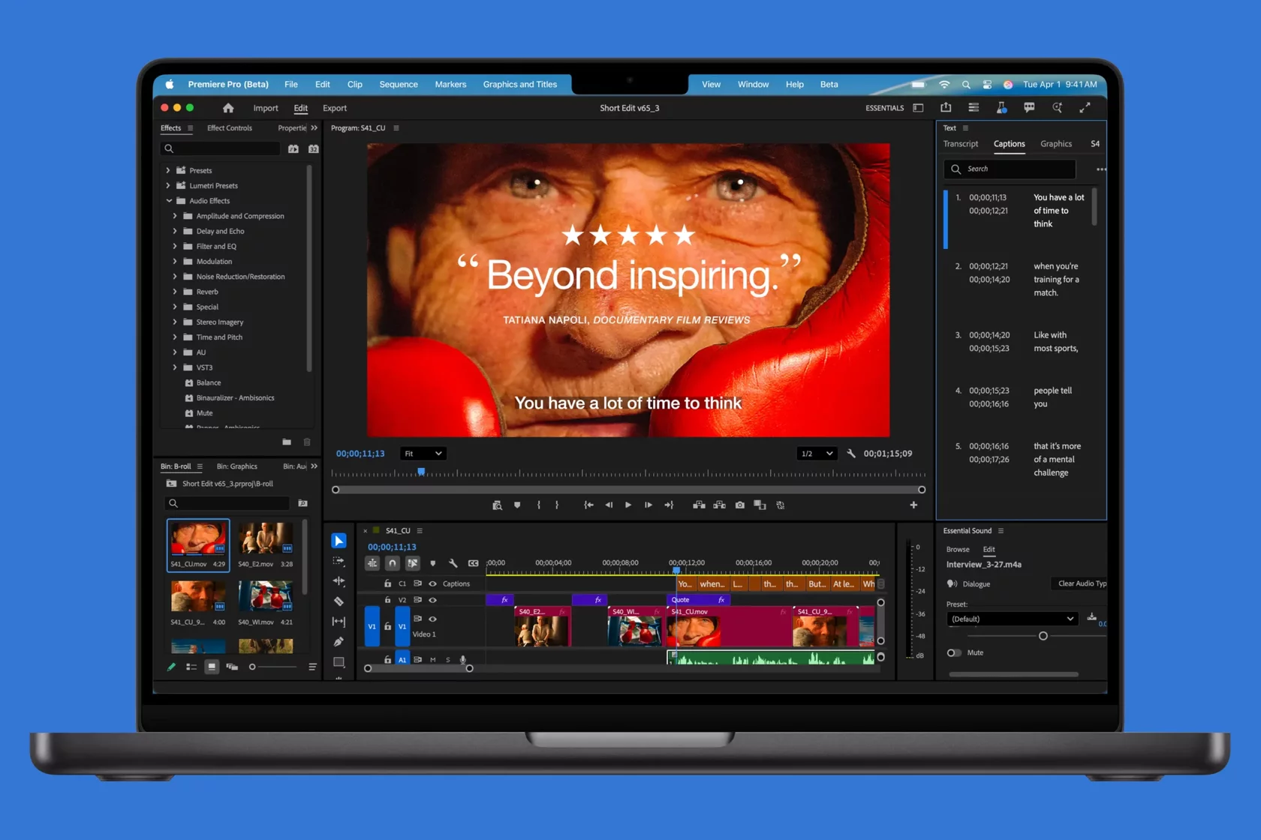Click the Clear Audio Type button
1261x840 pixels.
click(x=1081, y=583)
